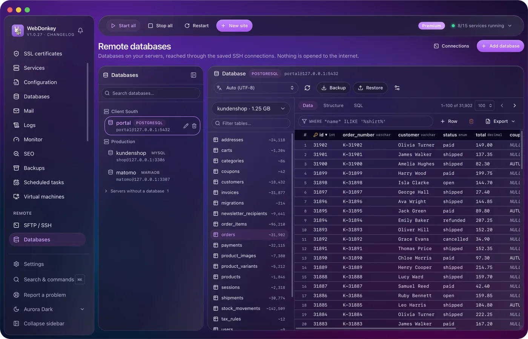This screenshot has width=528, height=339.
Task: Open the Auto (UTF-8) encoding dropdown
Action: [x=256, y=88]
